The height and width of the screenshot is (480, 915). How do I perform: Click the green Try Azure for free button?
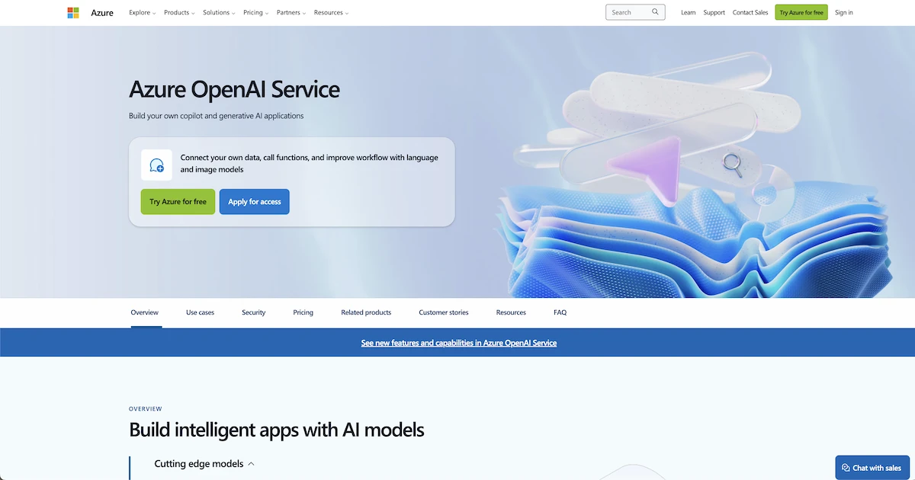[x=177, y=201]
